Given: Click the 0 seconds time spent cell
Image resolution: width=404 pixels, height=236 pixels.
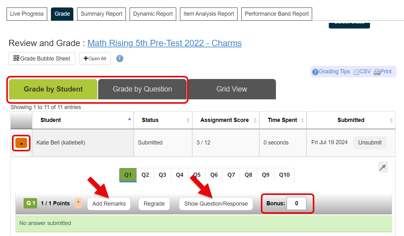Looking at the screenshot, I should click(x=283, y=143).
